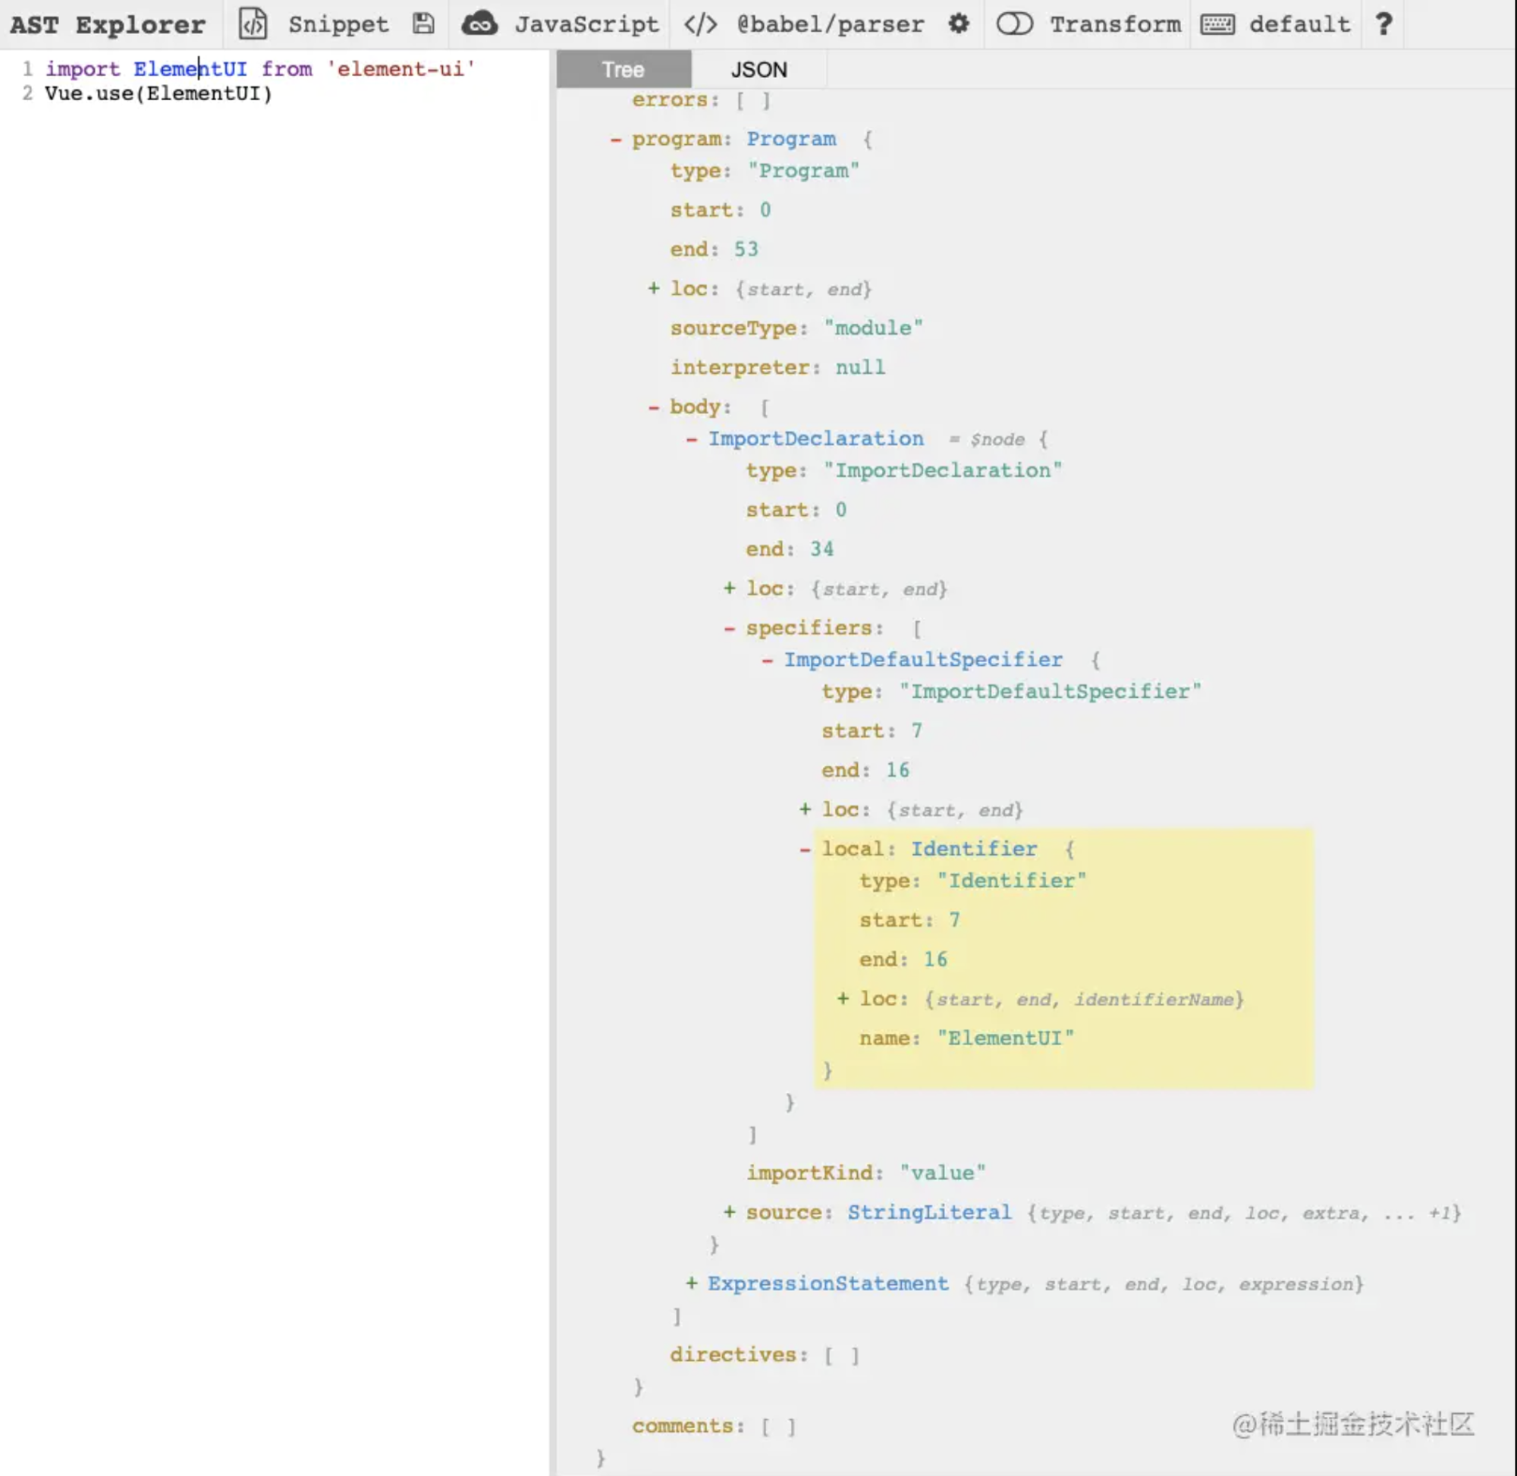Click the from keyword in editor

[287, 69]
